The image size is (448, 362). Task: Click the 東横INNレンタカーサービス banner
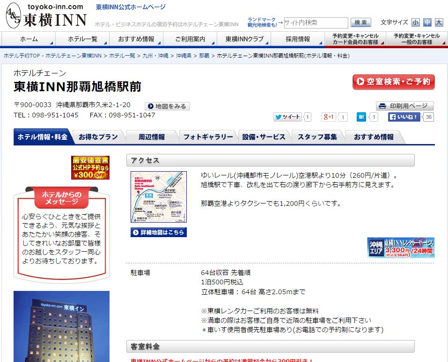click(401, 247)
